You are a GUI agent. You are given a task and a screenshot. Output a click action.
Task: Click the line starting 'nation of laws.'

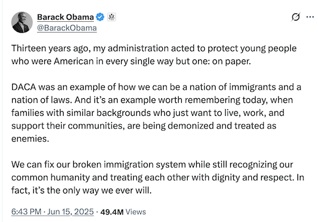(x=152, y=100)
